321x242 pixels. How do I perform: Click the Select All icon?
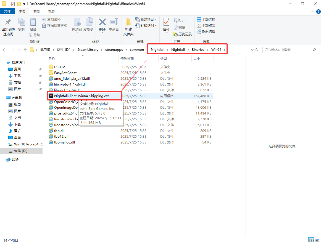199,20
